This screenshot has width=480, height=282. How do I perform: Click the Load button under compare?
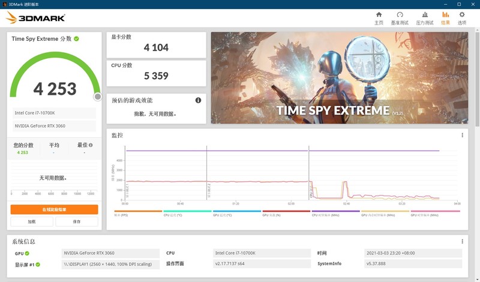coord(32,221)
